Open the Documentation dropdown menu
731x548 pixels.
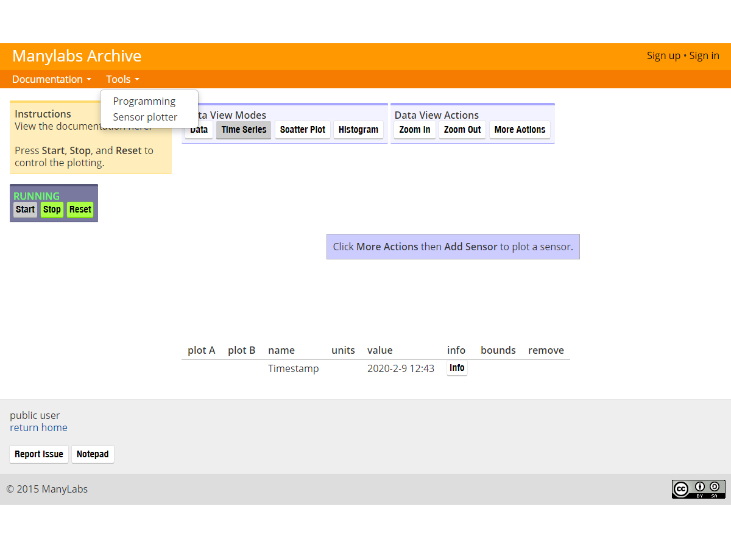pyautogui.click(x=51, y=79)
